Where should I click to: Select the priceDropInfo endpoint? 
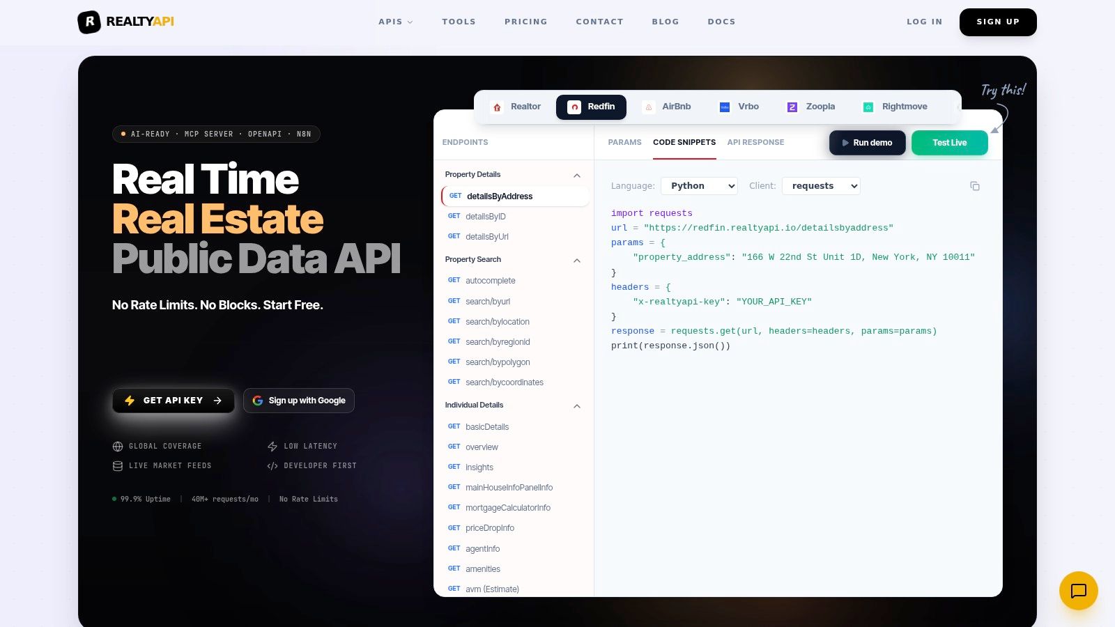tap(515, 528)
